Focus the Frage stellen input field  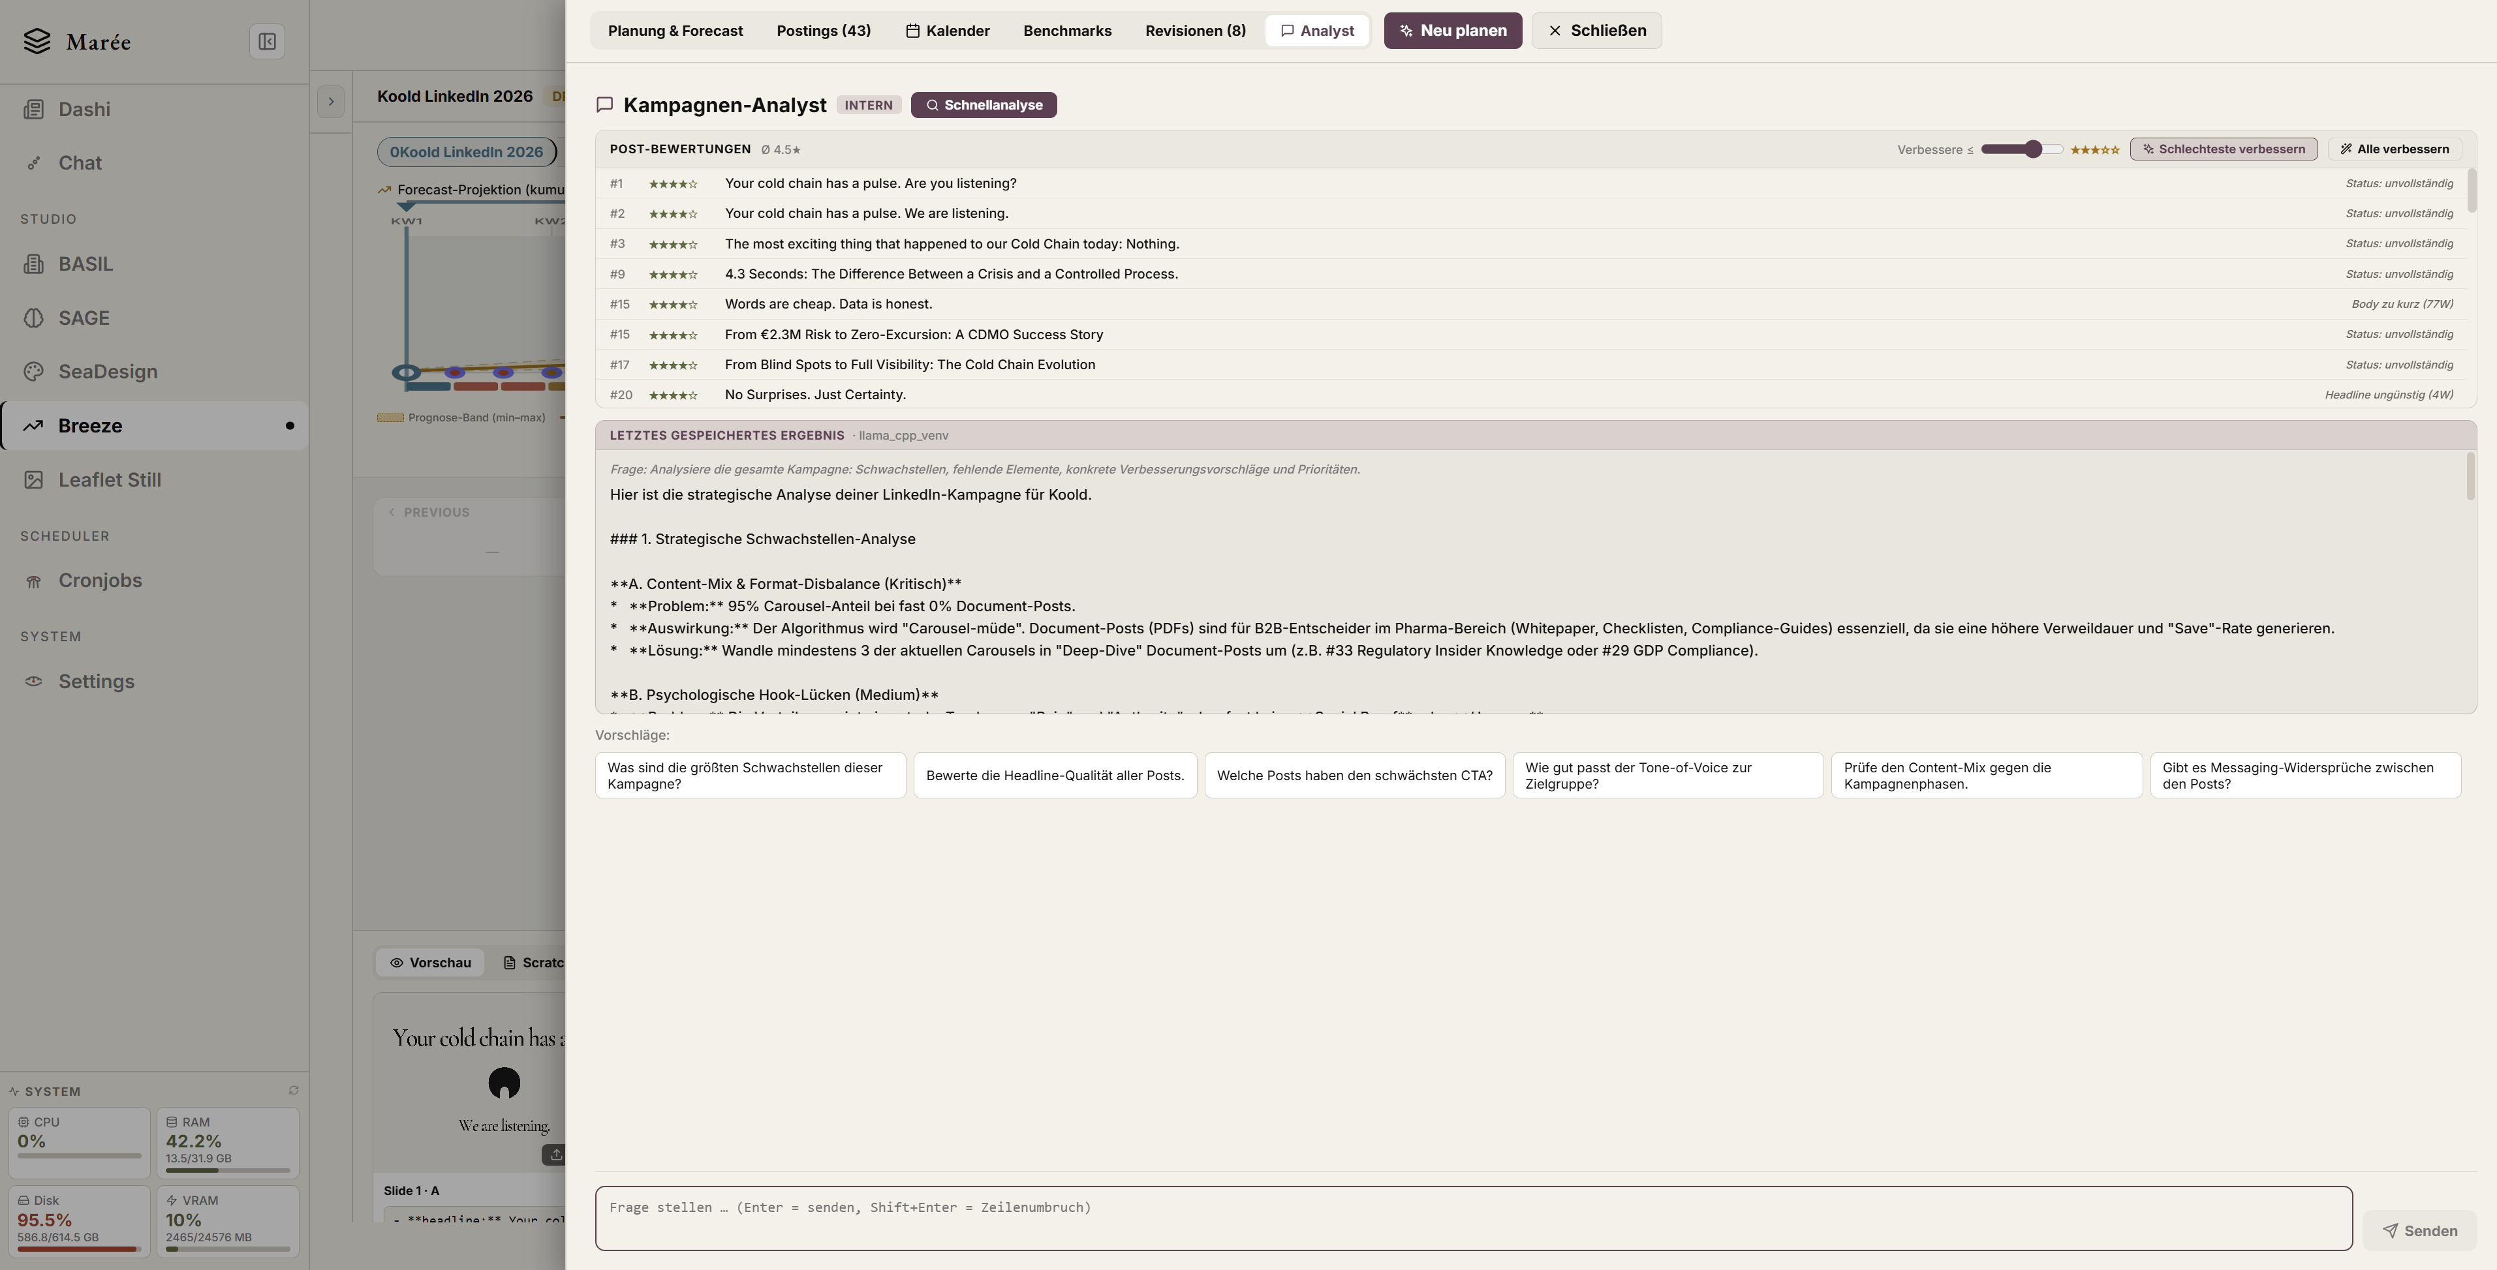click(x=1474, y=1218)
